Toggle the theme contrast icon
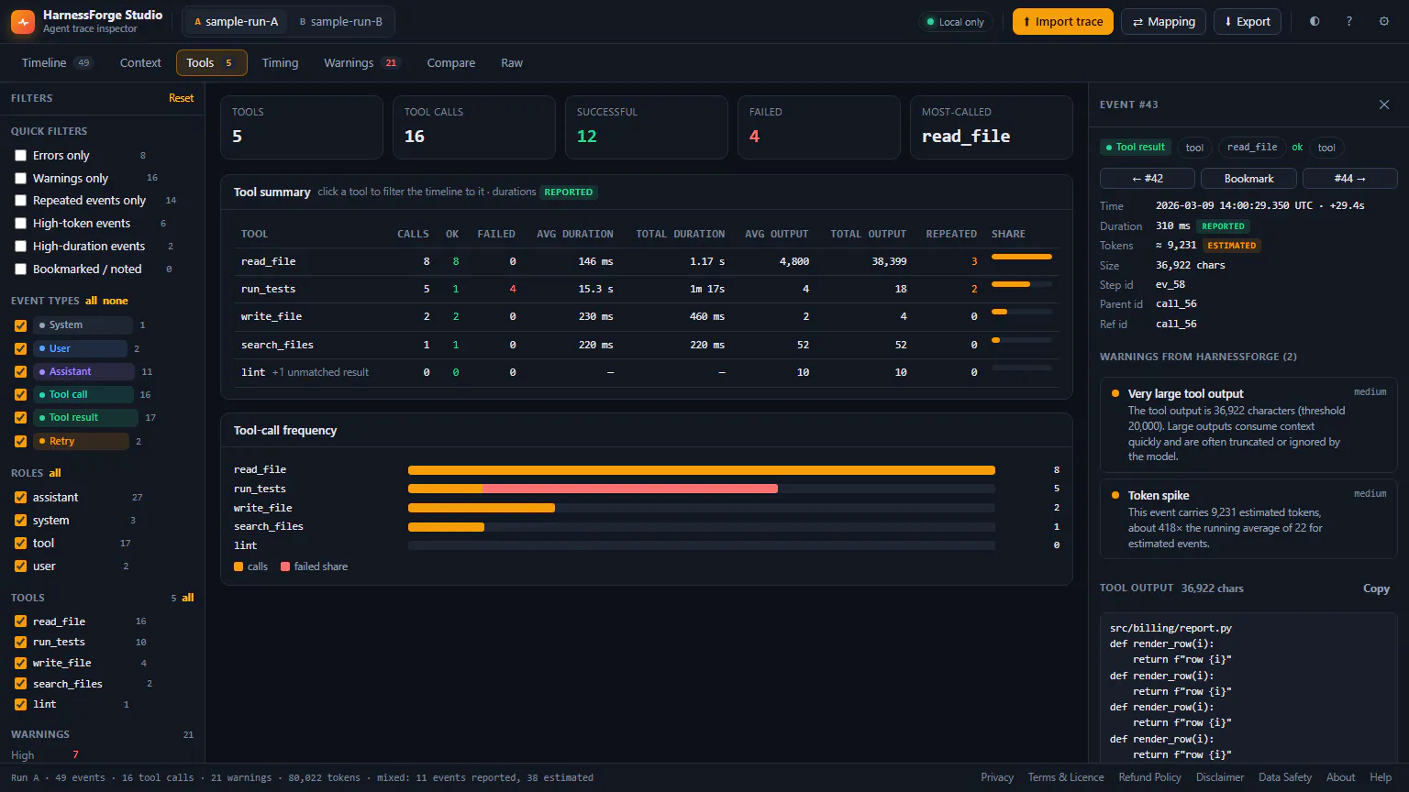 (x=1315, y=21)
